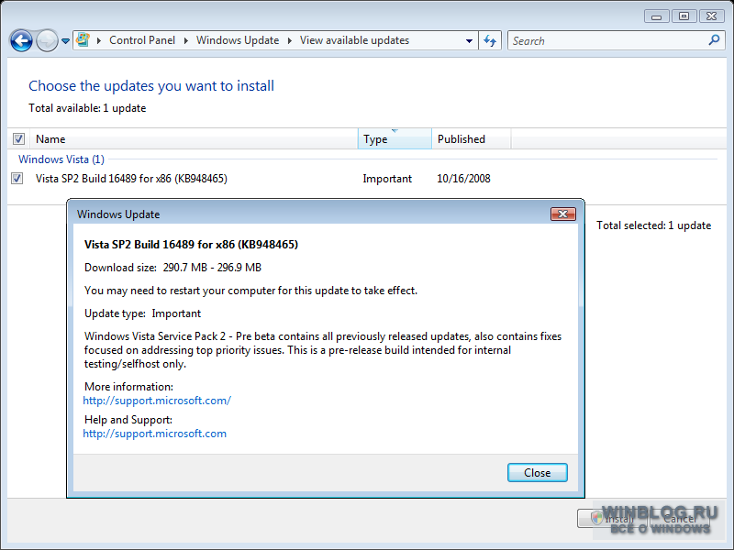Close the Windows Update dialog via red X
The width and height of the screenshot is (734, 550).
pos(563,214)
